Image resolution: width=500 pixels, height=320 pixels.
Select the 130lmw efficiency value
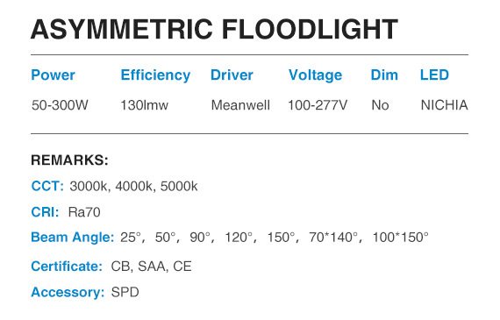144,105
